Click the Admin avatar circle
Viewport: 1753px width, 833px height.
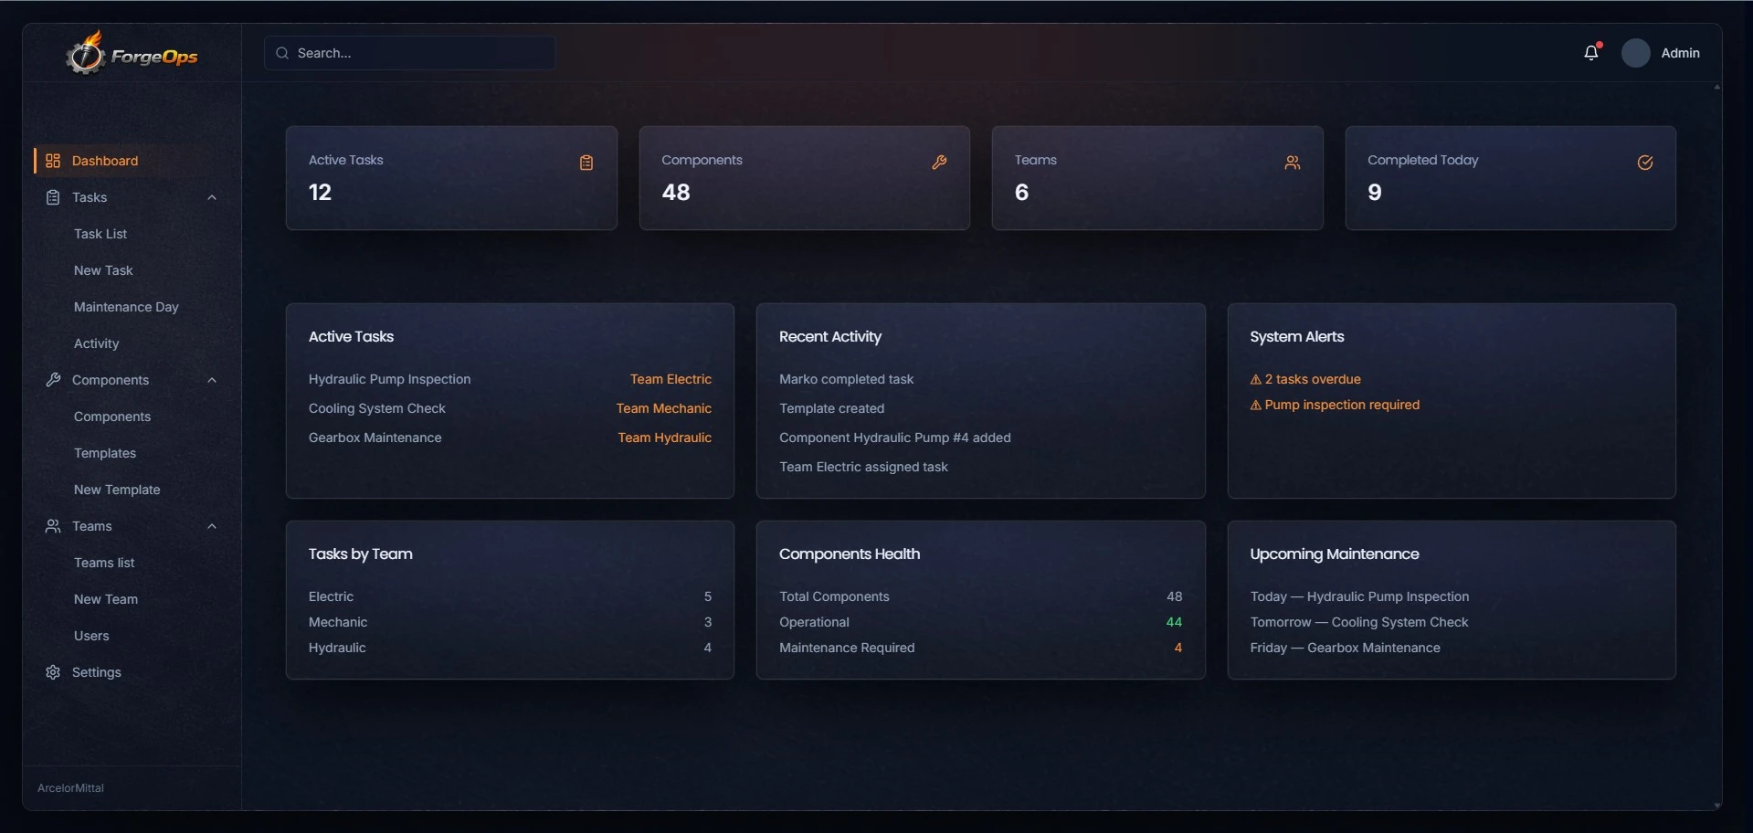(1635, 53)
